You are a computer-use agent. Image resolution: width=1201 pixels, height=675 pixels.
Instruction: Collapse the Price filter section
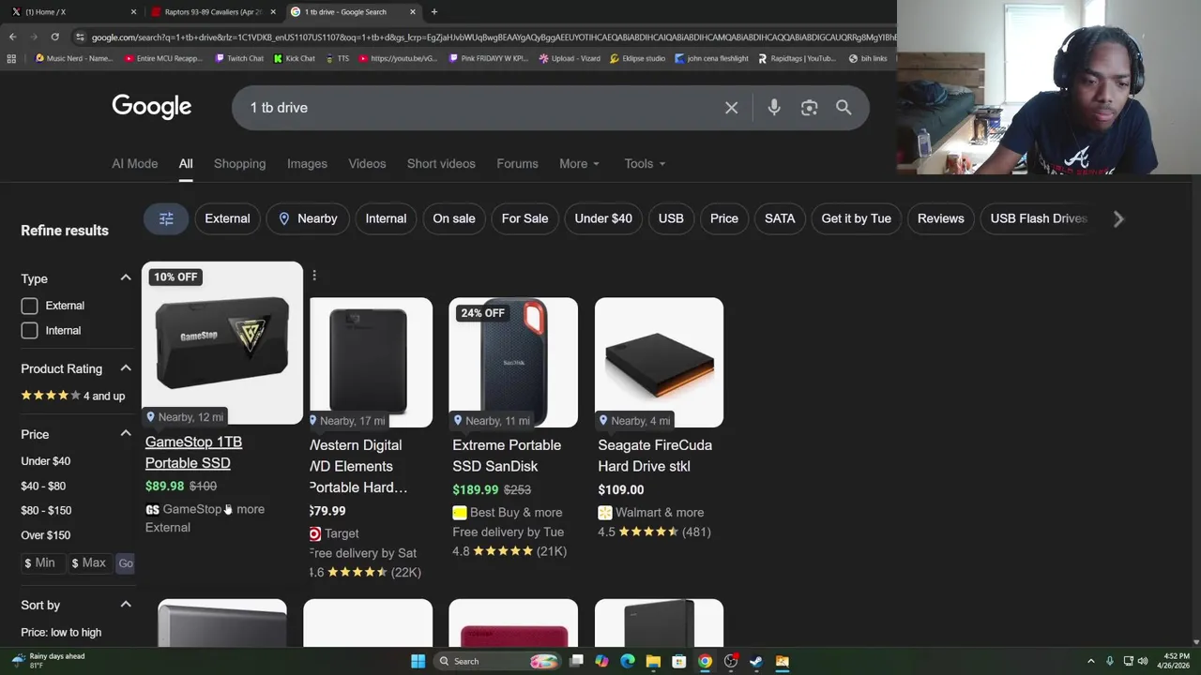point(126,433)
